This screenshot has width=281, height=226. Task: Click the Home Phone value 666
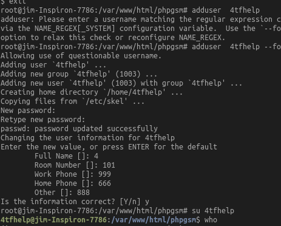pos(104,183)
